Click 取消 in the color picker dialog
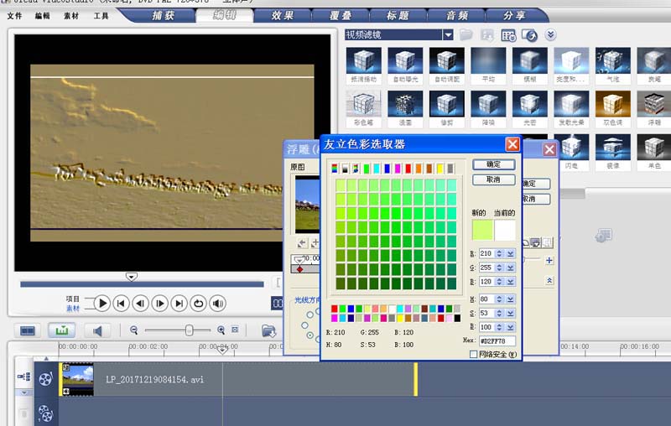 493,179
